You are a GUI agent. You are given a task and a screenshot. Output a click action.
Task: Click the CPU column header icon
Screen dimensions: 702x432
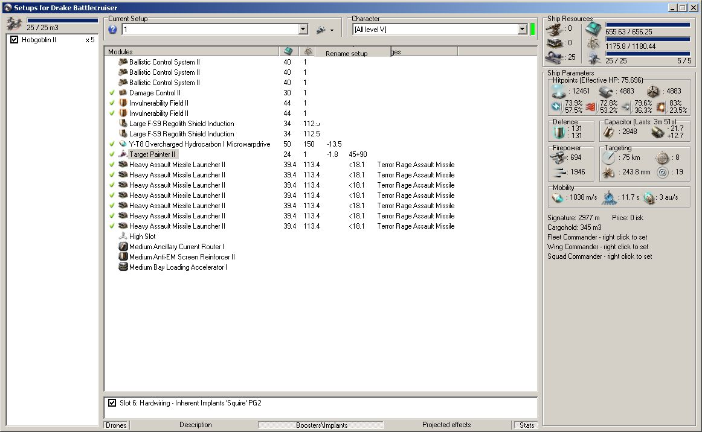[x=288, y=51]
